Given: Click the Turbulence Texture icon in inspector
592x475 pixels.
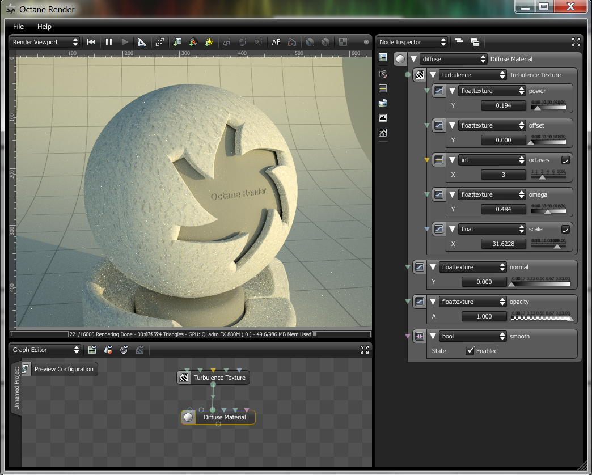Looking at the screenshot, I should point(420,75).
